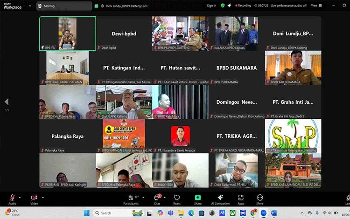Click the speaker icon beside Doni Lundju
350x219 pixels.
point(103,6)
